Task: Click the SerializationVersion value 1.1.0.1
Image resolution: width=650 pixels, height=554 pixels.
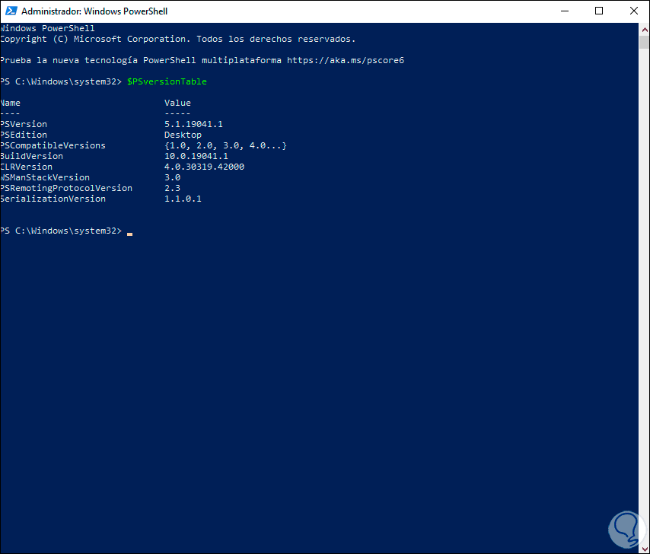Action: (183, 198)
